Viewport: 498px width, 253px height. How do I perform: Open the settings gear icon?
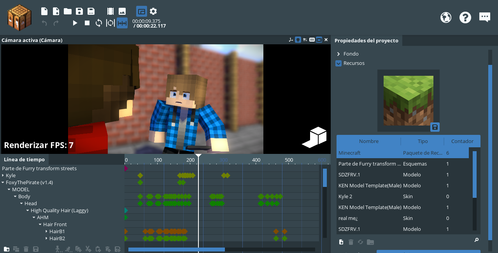[153, 11]
